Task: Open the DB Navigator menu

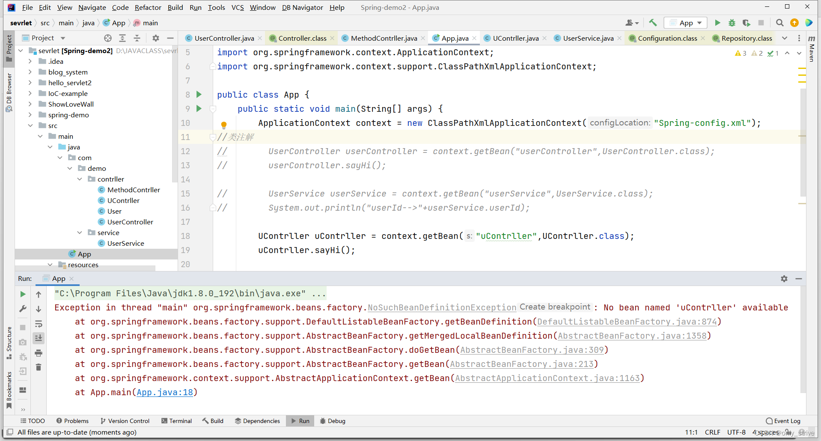Action: [302, 7]
